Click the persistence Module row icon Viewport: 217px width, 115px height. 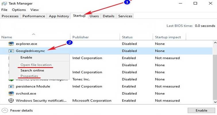11,87
